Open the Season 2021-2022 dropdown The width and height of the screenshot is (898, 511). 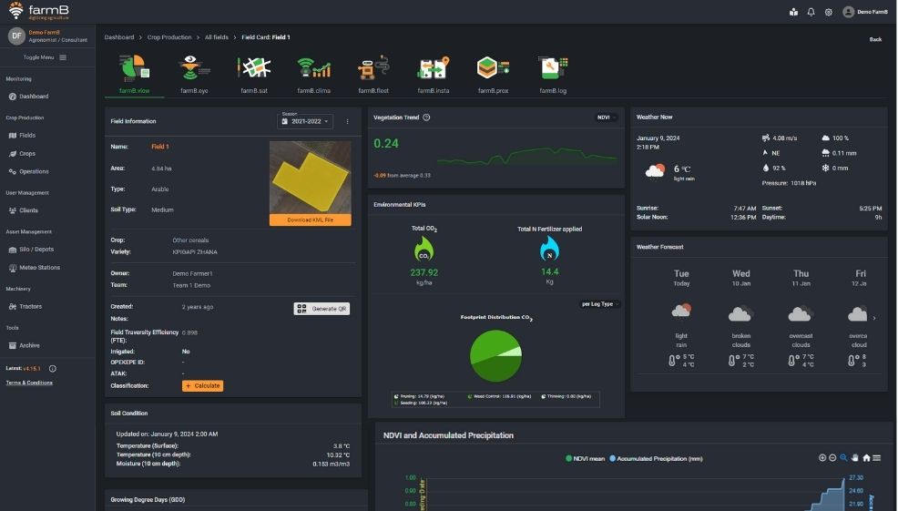305,121
